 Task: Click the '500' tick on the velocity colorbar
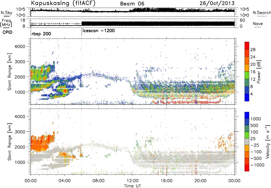pos(254,125)
